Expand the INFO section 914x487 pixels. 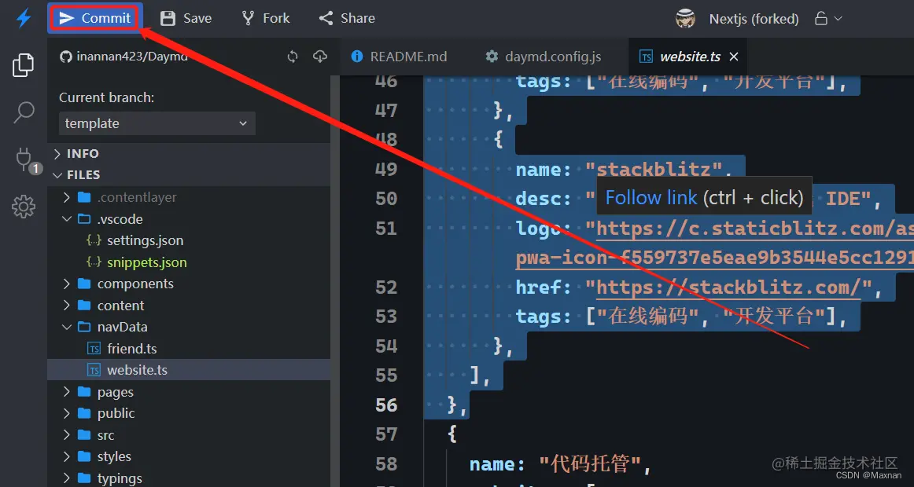click(x=189, y=154)
